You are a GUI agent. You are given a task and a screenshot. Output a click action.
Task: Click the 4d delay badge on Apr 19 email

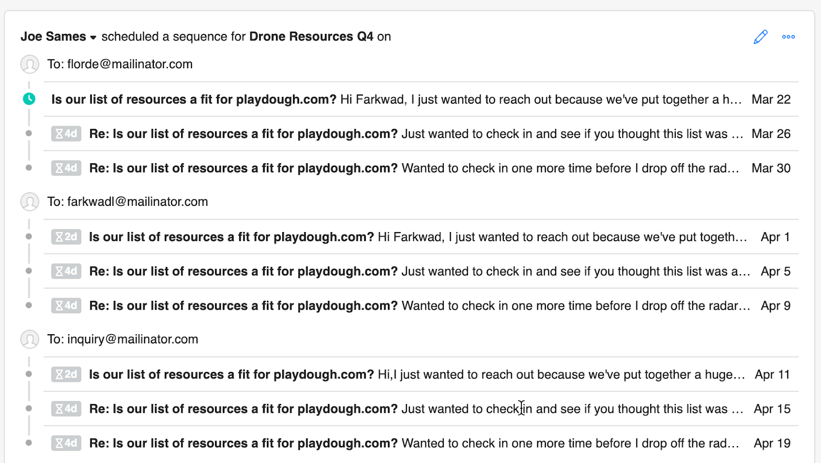(x=66, y=443)
